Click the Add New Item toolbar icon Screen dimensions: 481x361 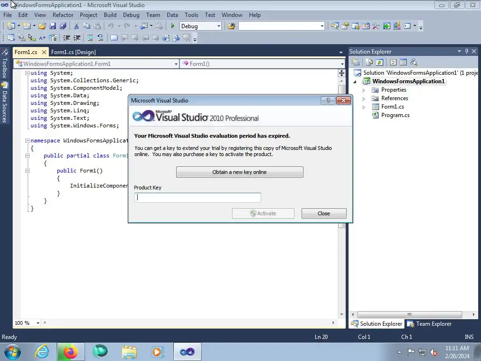27,26
